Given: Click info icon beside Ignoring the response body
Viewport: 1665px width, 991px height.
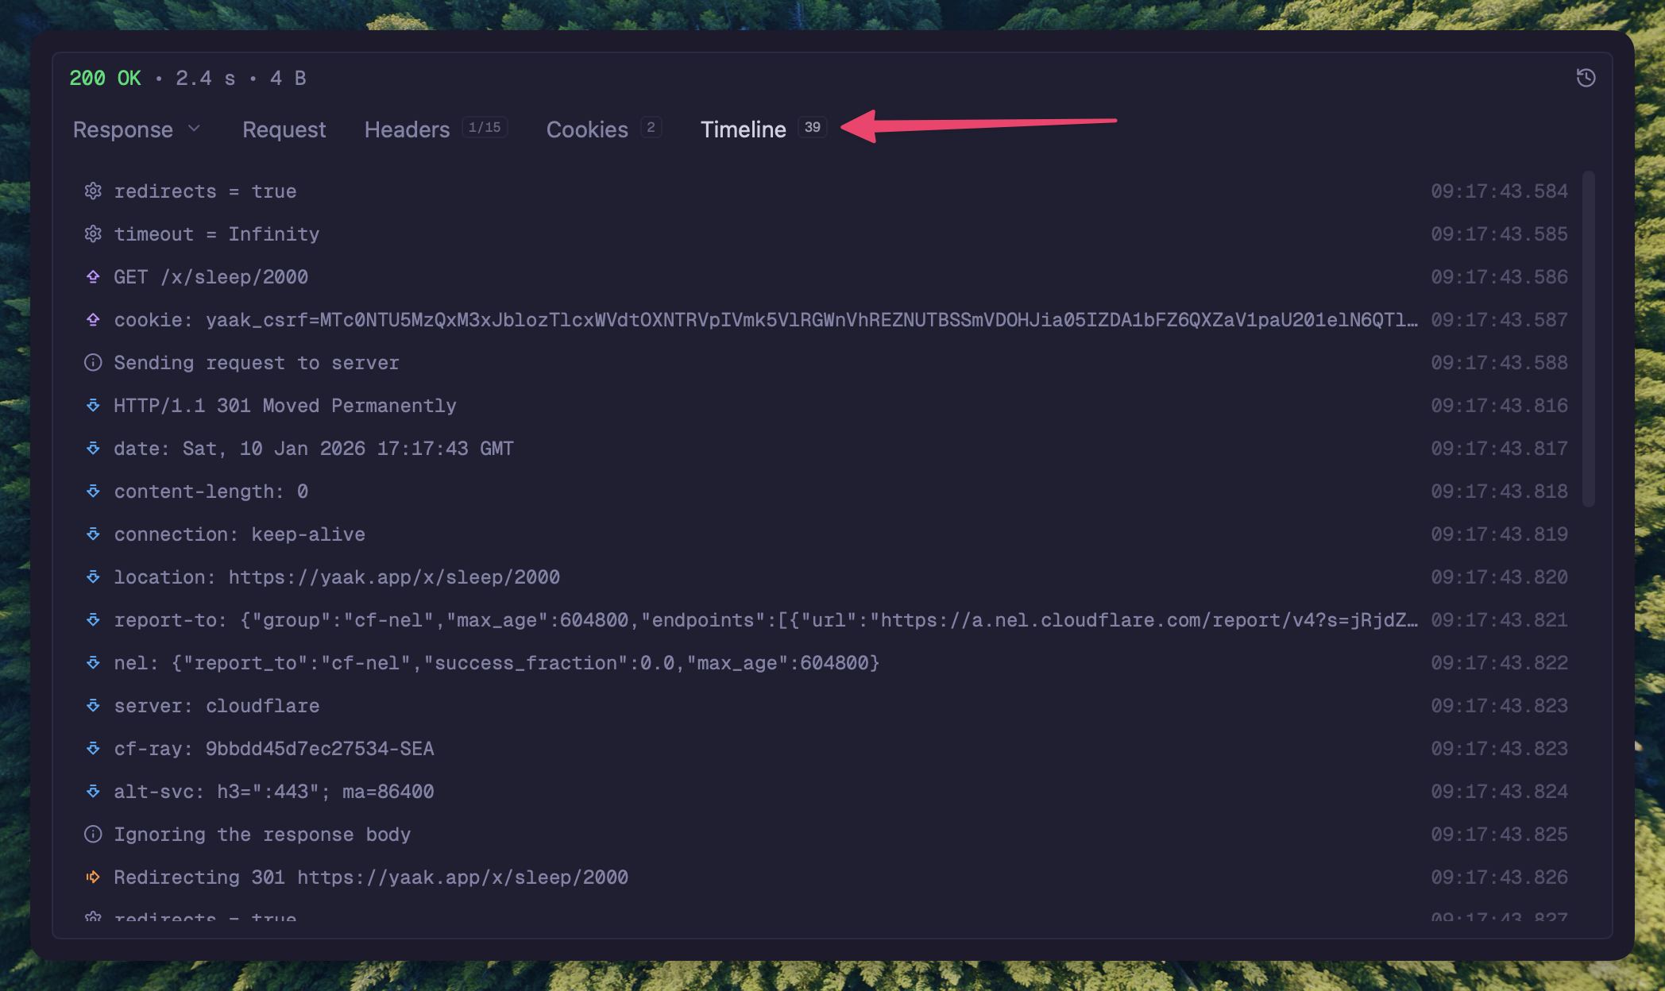Looking at the screenshot, I should (x=93, y=835).
